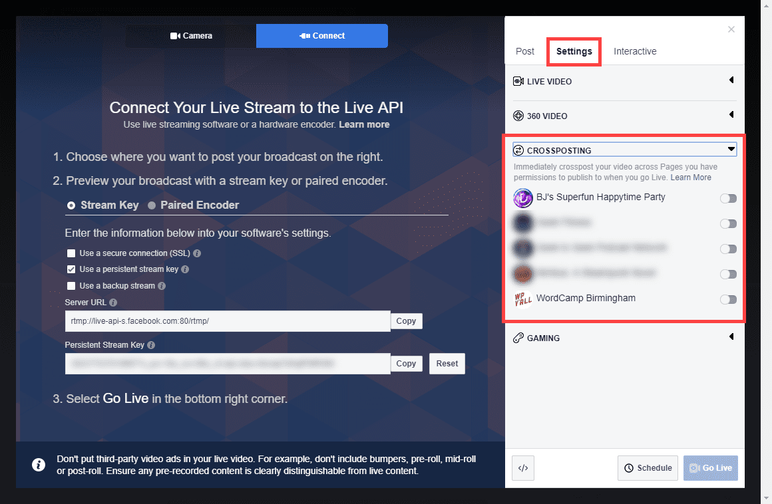
Task: Switch to the Interactive tab
Action: [634, 51]
